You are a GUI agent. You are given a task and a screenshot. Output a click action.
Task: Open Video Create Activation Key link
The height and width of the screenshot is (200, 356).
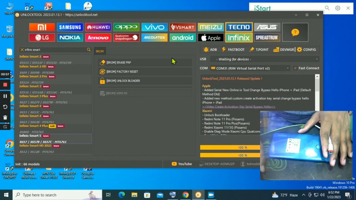pos(239,107)
